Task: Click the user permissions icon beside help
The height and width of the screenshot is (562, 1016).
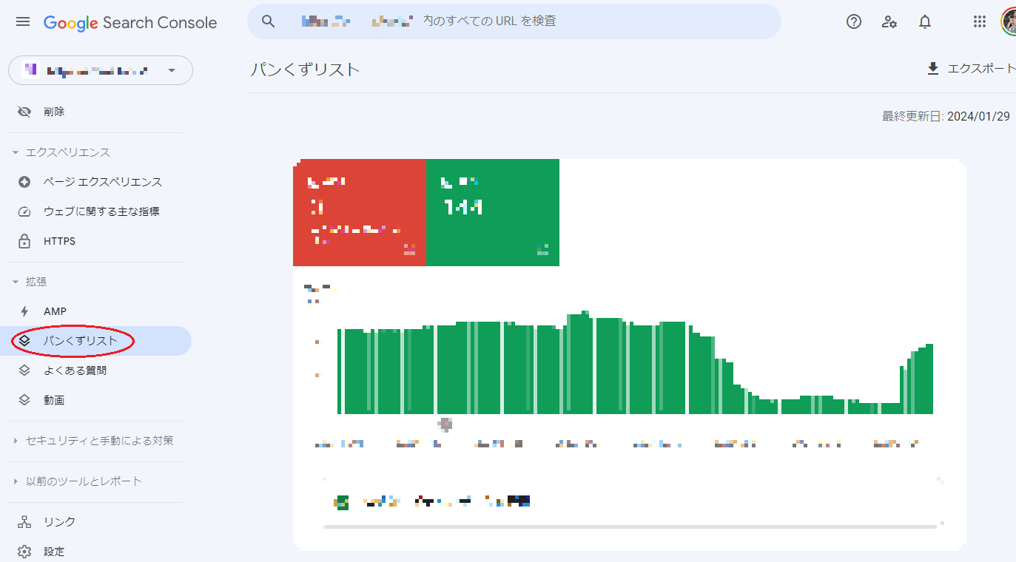Action: click(889, 21)
